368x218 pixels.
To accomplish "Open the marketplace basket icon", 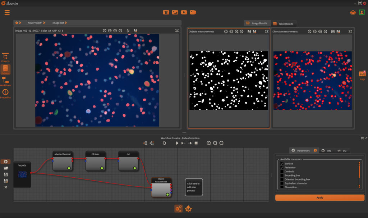I will (x=353, y=12).
